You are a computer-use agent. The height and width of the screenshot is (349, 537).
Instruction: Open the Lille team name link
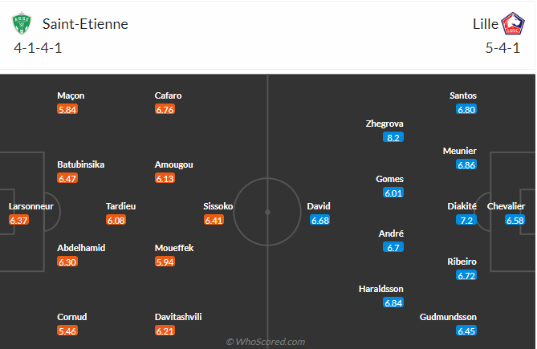(484, 23)
